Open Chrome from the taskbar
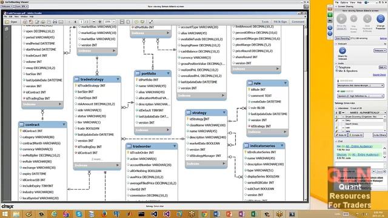The width and height of the screenshot is (388, 218). [204, 214]
